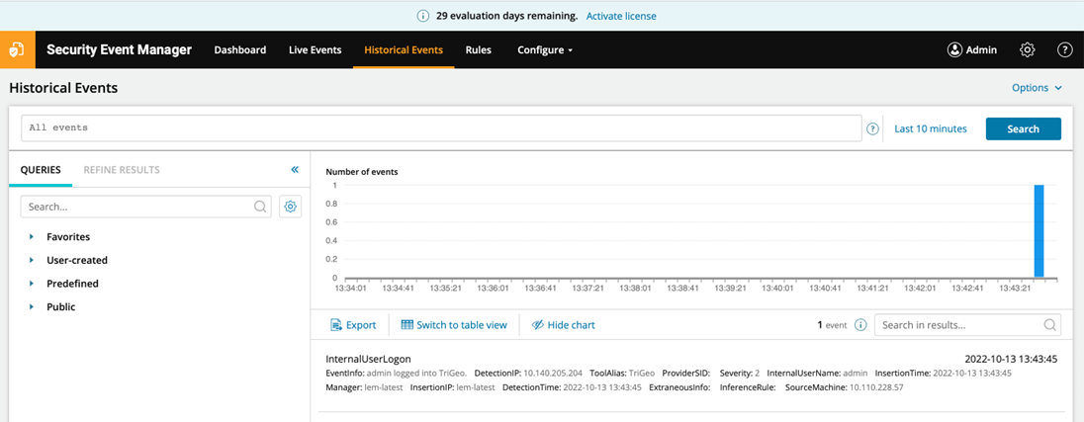The height and width of the screenshot is (422, 1084).
Task: Switch to the QUERIES tab
Action: [41, 169]
